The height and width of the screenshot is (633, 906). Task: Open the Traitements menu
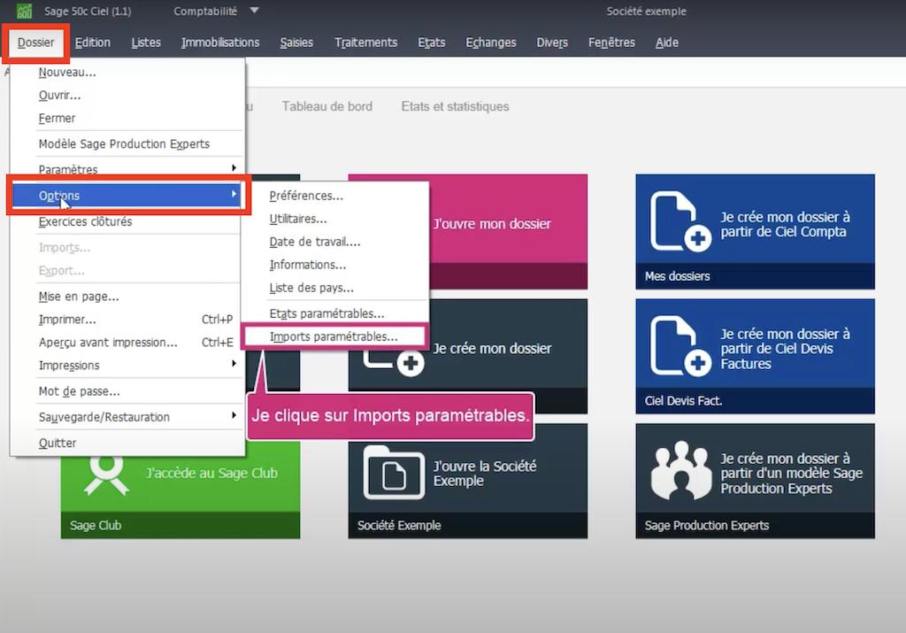(x=365, y=42)
